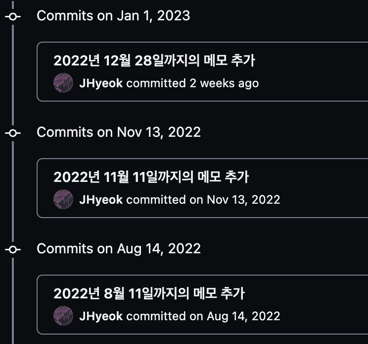Open JHyeok's avatar on the 12월 28일 commit
This screenshot has height=344, width=368.
click(63, 83)
